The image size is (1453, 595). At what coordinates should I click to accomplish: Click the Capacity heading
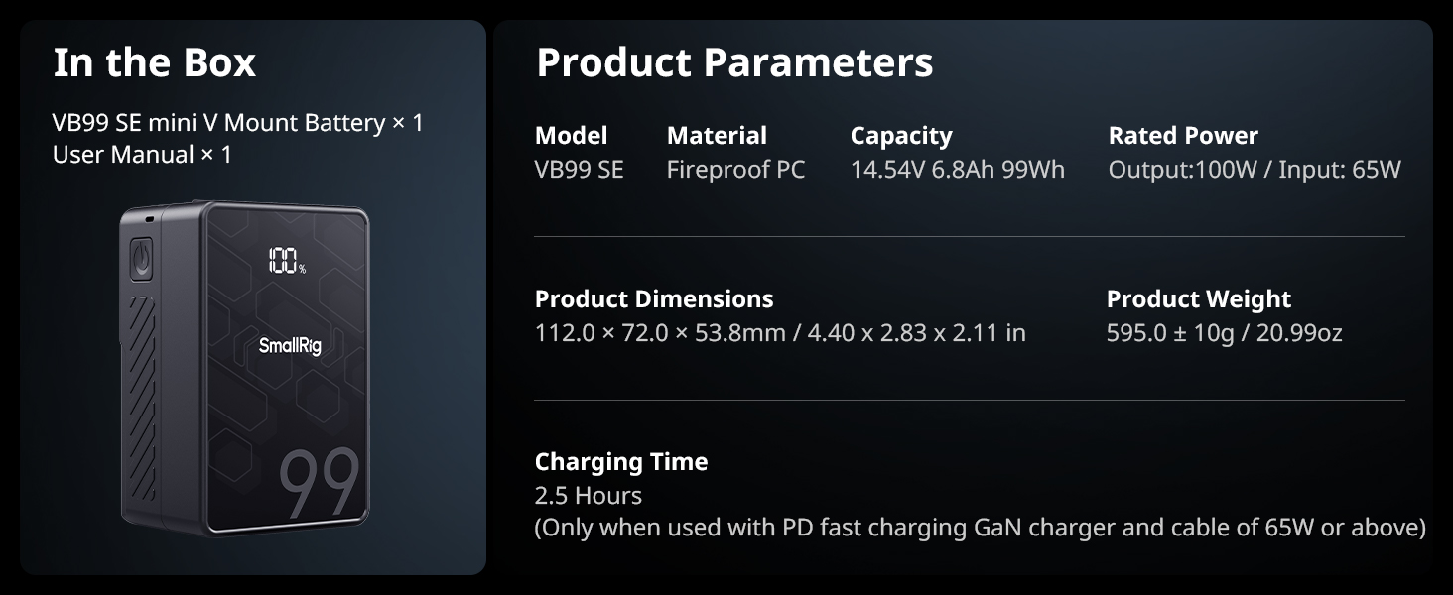coord(901,136)
